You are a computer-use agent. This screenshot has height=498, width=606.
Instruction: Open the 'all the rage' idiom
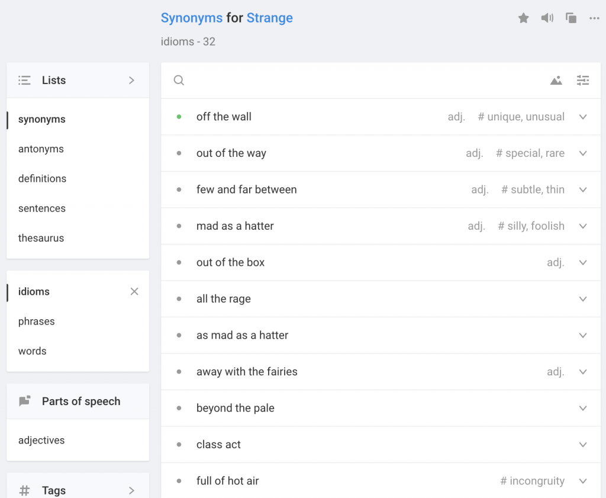point(223,299)
